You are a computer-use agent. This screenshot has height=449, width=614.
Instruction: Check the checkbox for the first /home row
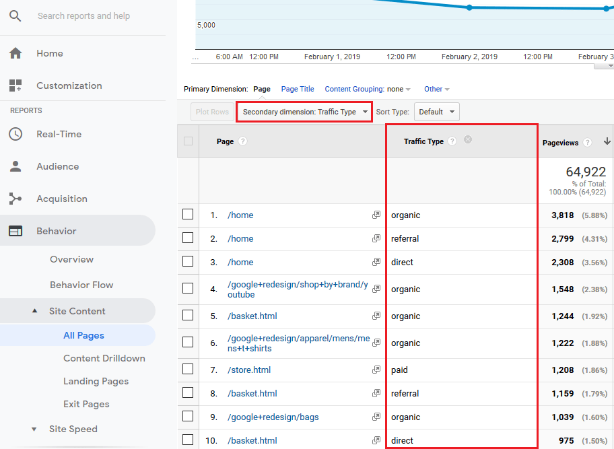point(189,215)
